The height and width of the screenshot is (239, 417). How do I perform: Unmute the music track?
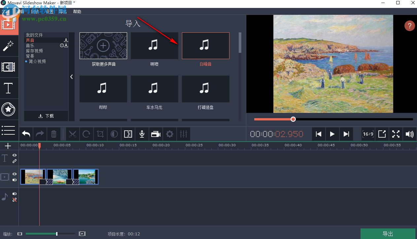point(14,194)
